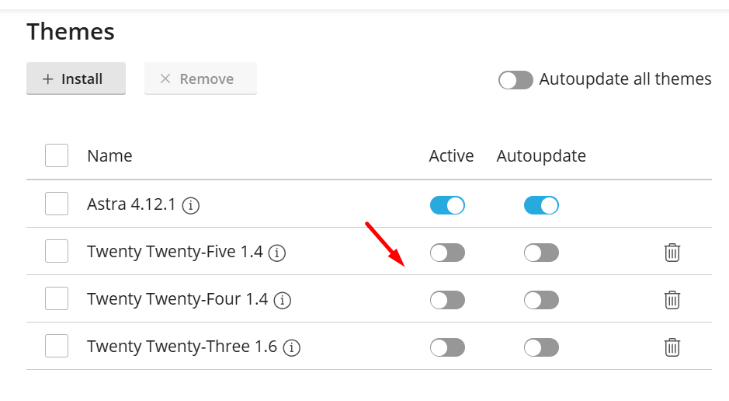Show info for Twenty Twenty-Three 1.6
The width and height of the screenshot is (729, 401).
click(292, 347)
